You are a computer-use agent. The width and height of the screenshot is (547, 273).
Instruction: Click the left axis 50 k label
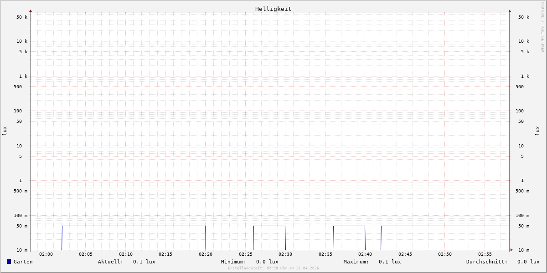[22, 17]
